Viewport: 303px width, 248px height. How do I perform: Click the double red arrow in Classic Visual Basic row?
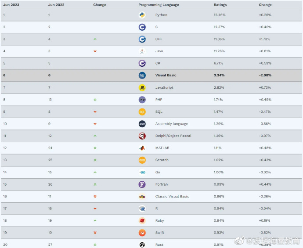pyautogui.click(x=95, y=197)
